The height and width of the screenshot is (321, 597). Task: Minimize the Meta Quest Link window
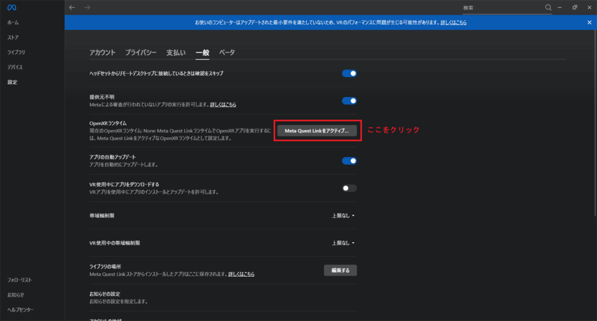560,7
